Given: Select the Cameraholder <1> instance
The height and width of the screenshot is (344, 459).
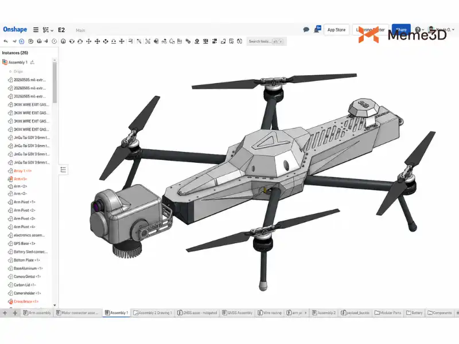Looking at the screenshot, I should 27,293.
